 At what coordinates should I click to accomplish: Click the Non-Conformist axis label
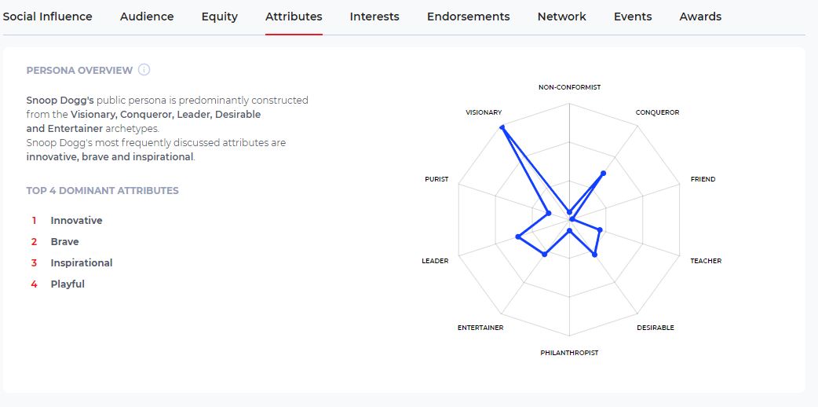point(569,87)
